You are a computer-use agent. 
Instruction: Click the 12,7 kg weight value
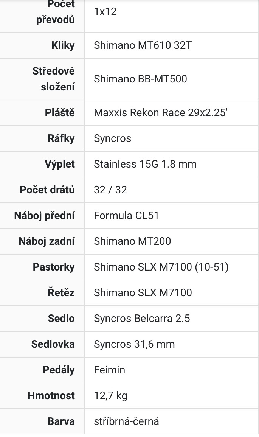pos(110,396)
